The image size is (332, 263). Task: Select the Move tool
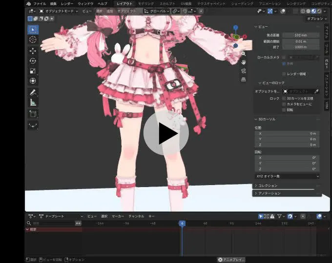[33, 51]
